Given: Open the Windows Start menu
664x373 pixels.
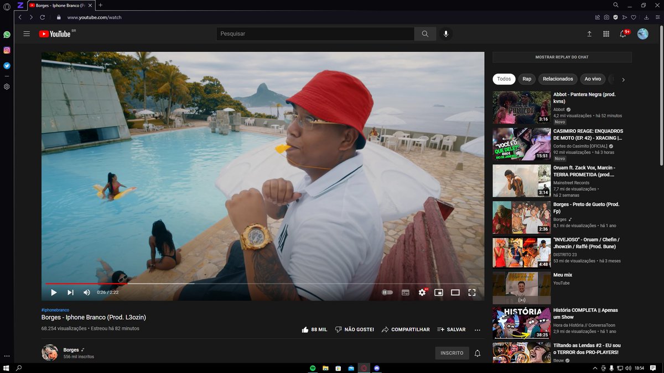Looking at the screenshot, I should [x=6, y=367].
